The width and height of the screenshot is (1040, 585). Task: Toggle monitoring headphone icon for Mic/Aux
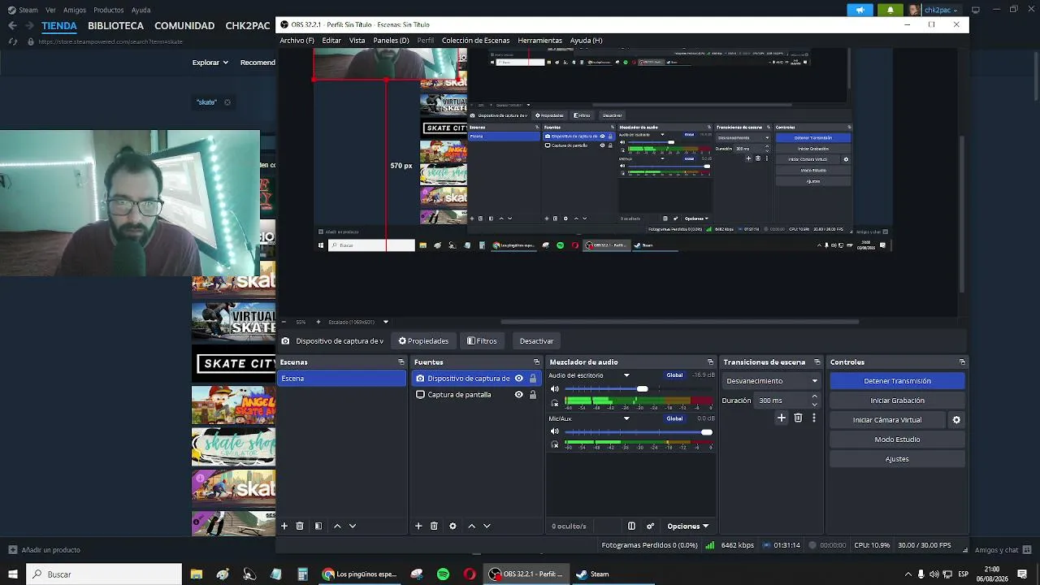(555, 444)
